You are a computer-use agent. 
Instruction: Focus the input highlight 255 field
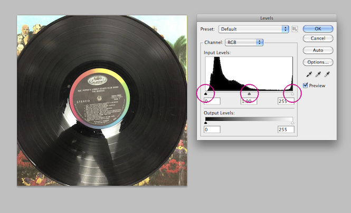[x=286, y=101]
